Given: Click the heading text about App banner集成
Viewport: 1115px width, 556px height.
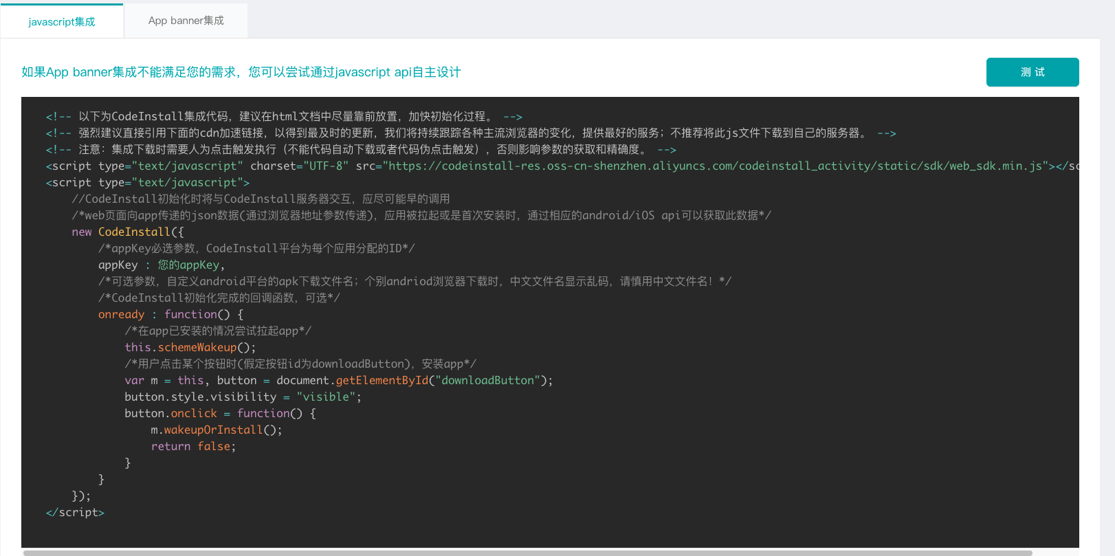Looking at the screenshot, I should click(241, 72).
